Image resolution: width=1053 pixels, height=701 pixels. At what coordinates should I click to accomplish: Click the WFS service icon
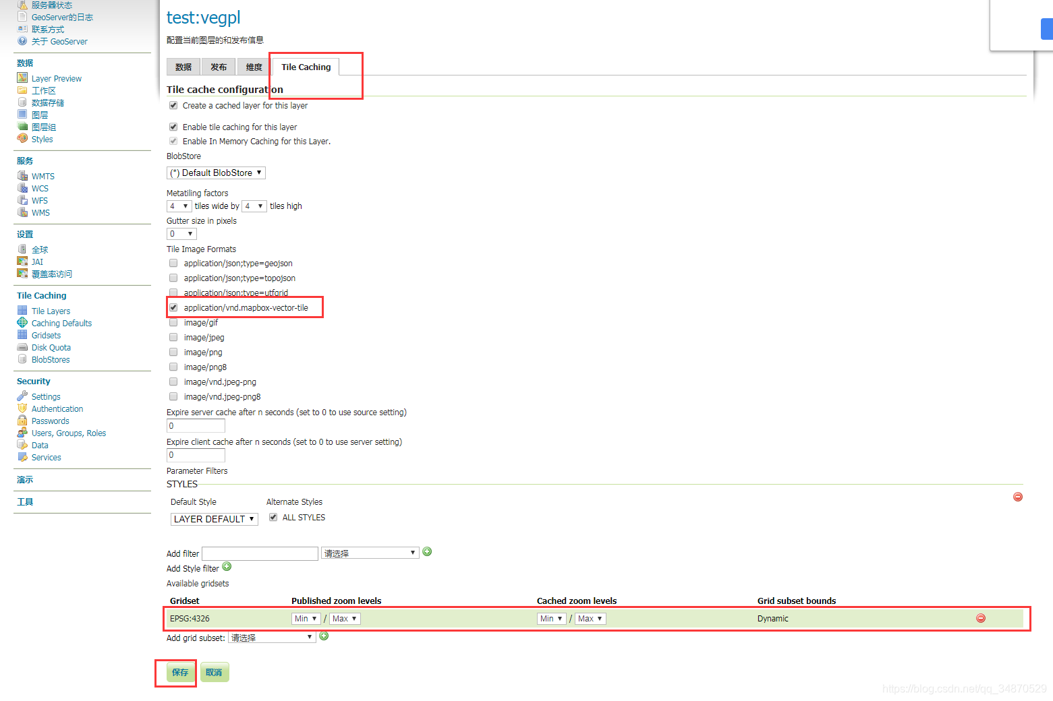coord(22,200)
